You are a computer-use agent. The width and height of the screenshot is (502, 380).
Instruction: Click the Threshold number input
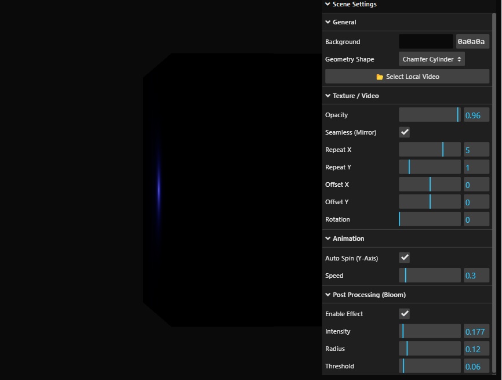pos(476,366)
